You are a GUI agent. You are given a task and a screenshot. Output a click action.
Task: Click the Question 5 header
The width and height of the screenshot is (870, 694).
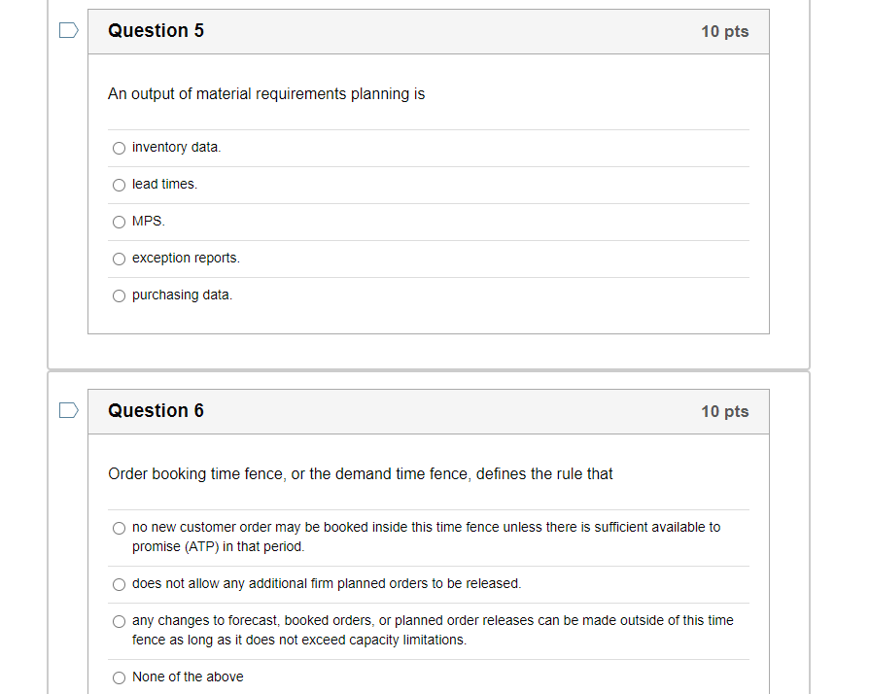click(156, 30)
